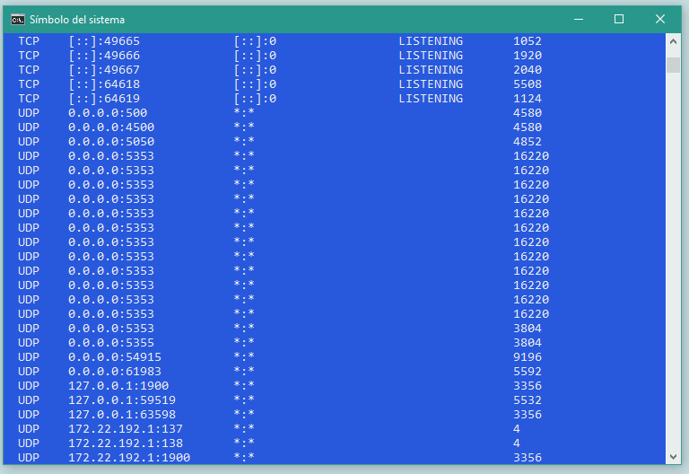The height and width of the screenshot is (474, 689).
Task: Click the local address [::]:49665
Action: point(104,41)
